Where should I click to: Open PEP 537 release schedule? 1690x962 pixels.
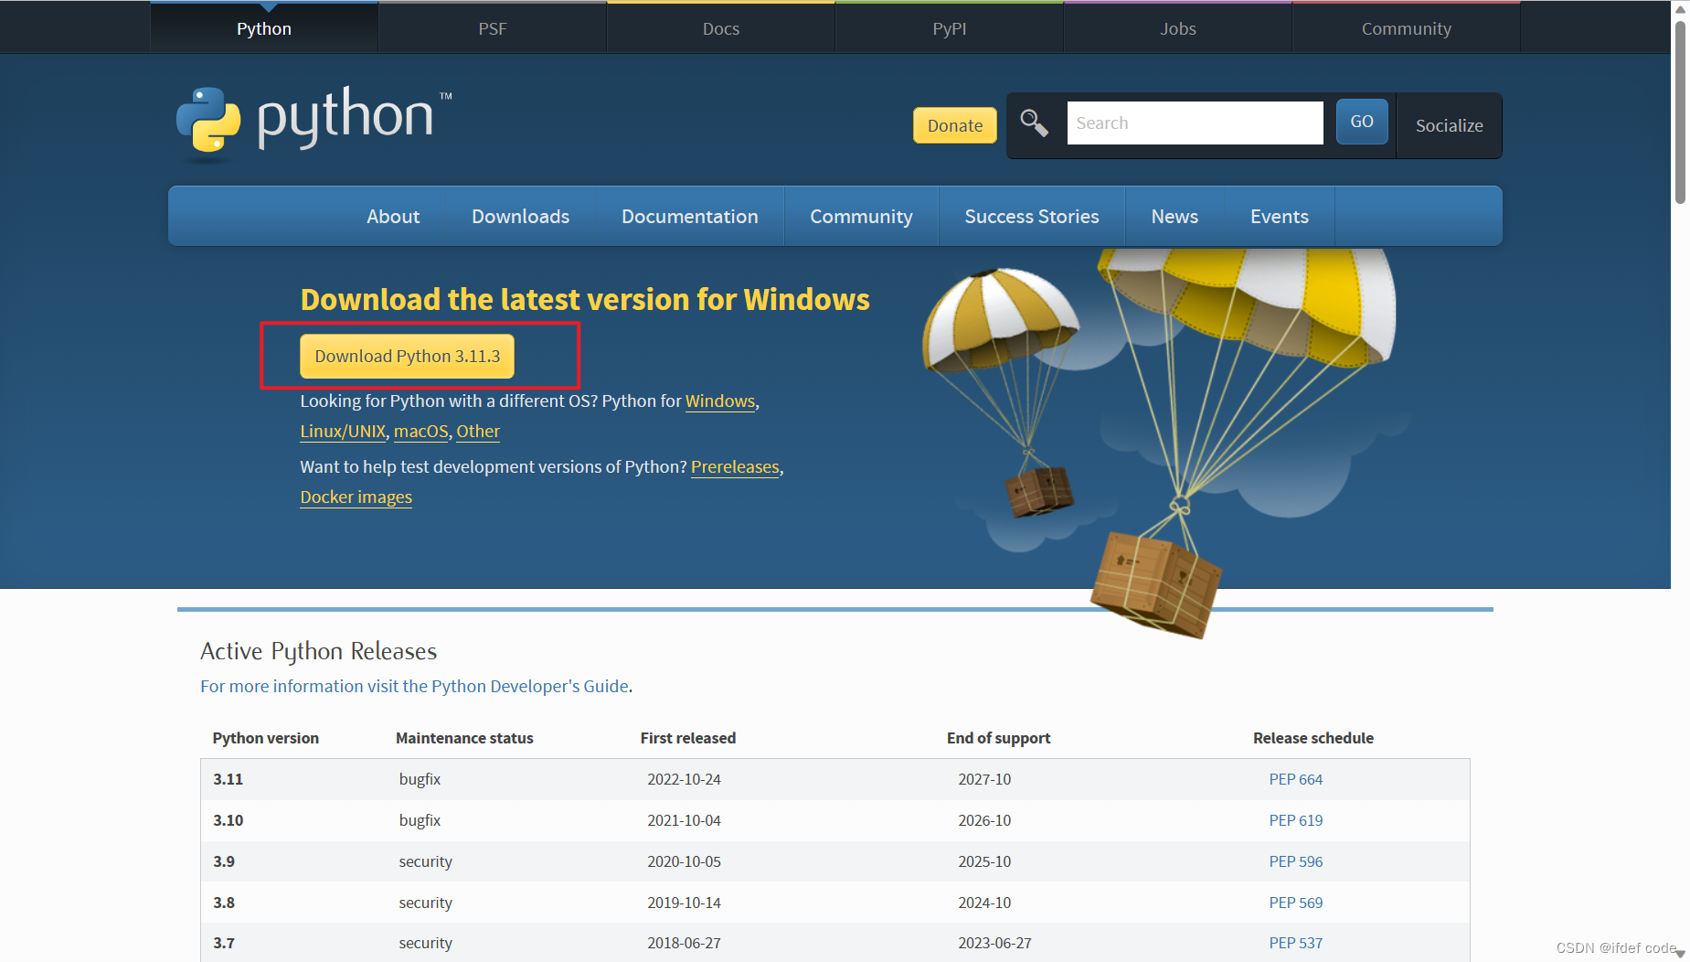1296,943
